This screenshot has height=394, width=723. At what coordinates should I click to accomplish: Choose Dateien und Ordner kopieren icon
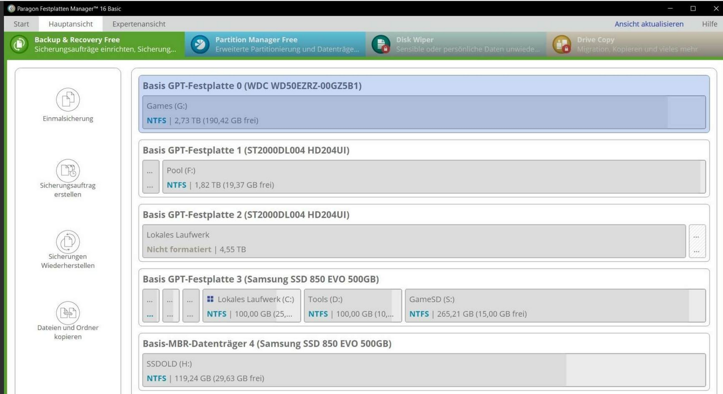pos(68,313)
